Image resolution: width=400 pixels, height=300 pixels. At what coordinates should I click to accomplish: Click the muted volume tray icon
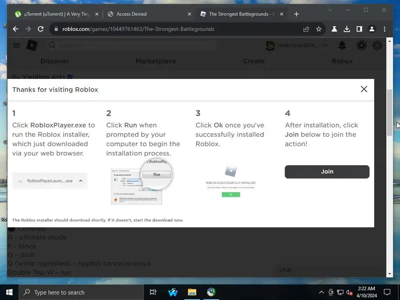350,292
